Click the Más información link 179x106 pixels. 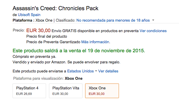(95, 42)
